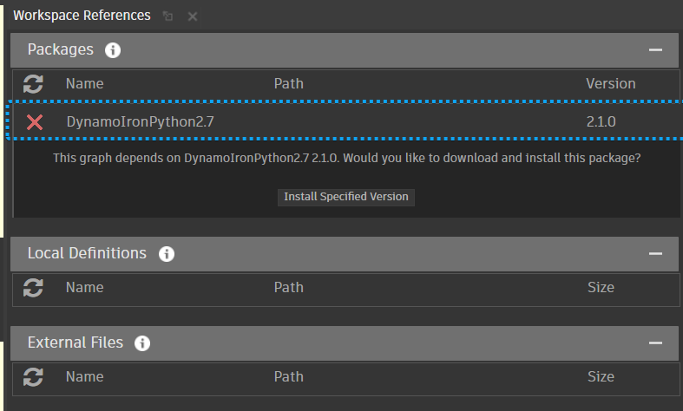The height and width of the screenshot is (411, 683).
Task: Click the Workspace References tab title
Action: click(x=82, y=16)
